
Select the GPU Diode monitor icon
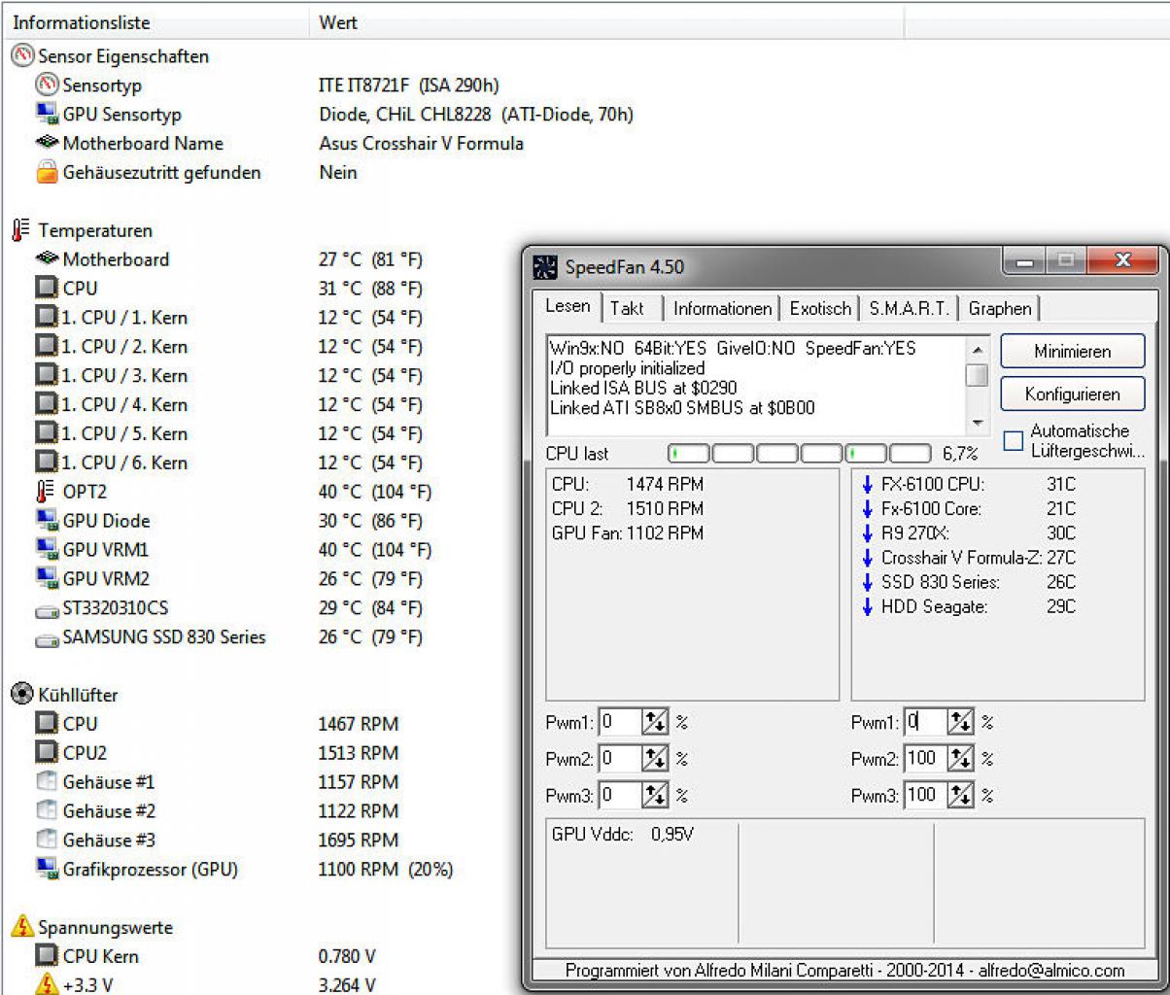[46, 521]
